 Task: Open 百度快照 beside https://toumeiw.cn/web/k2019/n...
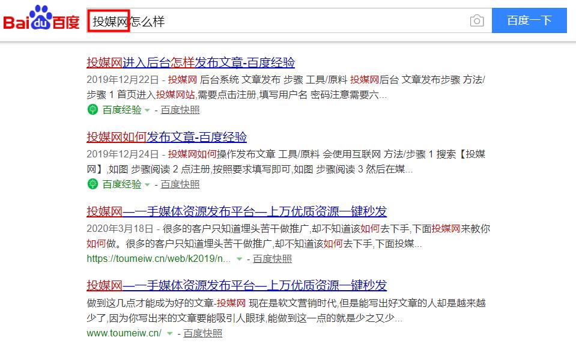coord(272,258)
